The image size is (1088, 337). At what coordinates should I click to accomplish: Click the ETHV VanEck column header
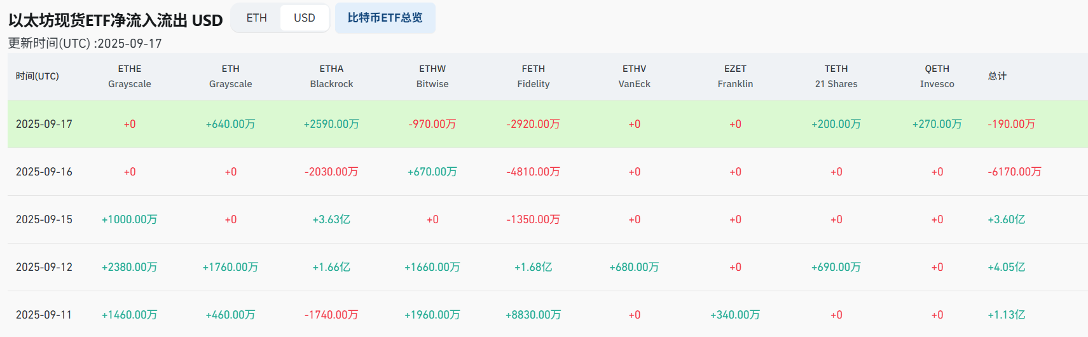(634, 76)
